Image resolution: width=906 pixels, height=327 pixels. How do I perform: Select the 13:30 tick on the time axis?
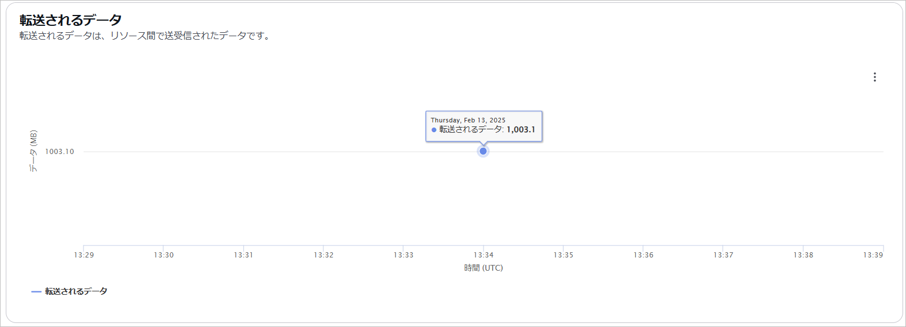(x=164, y=255)
